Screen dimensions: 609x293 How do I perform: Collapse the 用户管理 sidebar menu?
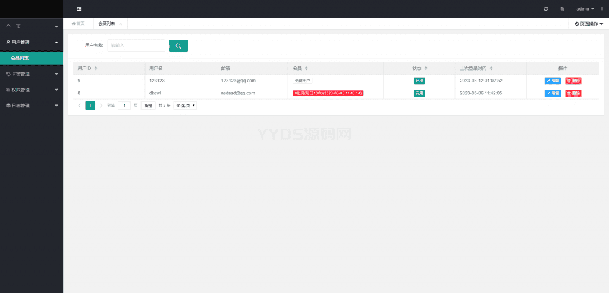(32, 42)
